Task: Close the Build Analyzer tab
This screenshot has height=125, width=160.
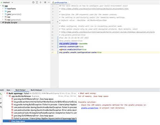Action: 44,90
